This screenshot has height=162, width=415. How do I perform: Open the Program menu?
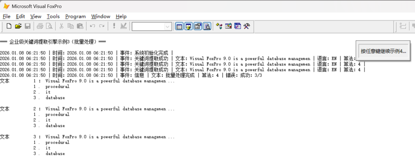tap(75, 16)
